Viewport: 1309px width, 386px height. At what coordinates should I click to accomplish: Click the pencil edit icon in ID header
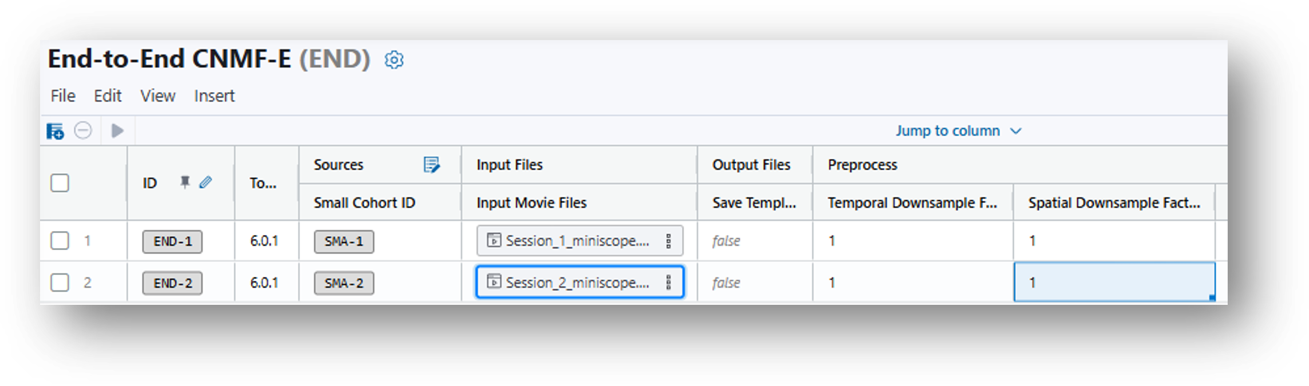[x=206, y=182]
